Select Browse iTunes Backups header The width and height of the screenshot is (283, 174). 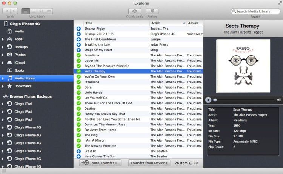coord(31,96)
